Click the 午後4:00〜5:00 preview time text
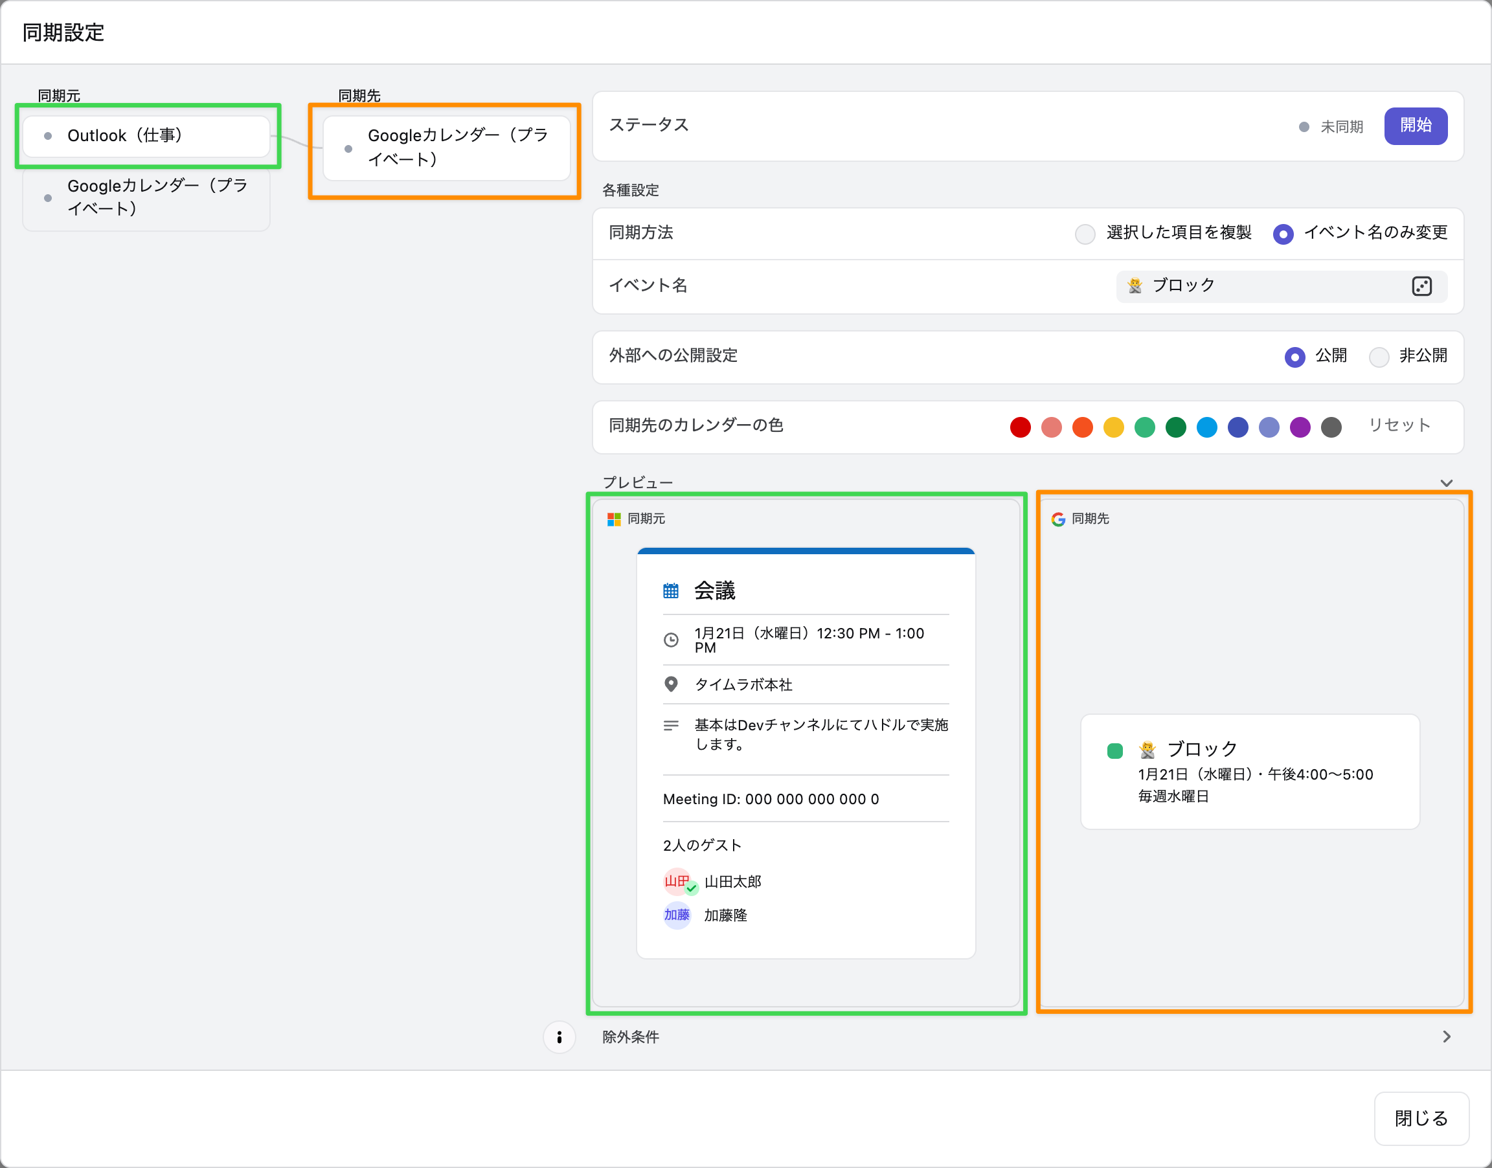Image resolution: width=1492 pixels, height=1168 pixels. tap(1320, 775)
